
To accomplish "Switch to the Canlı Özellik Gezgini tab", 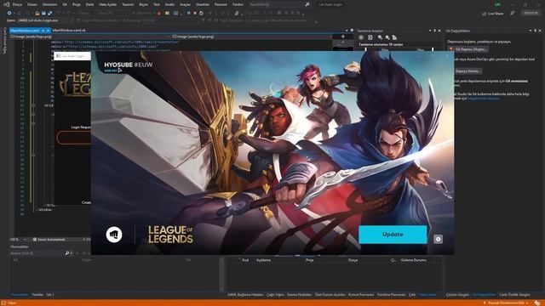I will [514, 295].
